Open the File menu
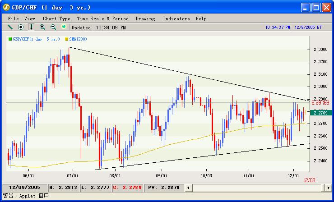 13,19
